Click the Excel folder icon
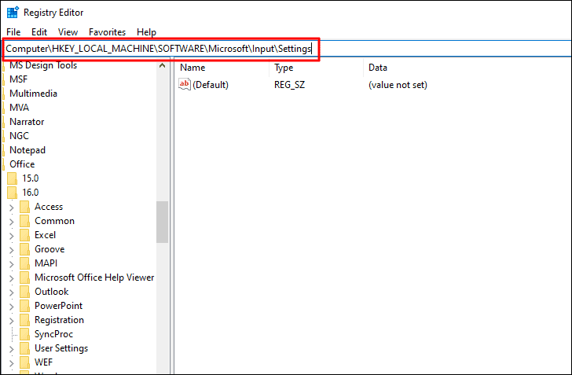Screen dimensions: 572x375 24,235
